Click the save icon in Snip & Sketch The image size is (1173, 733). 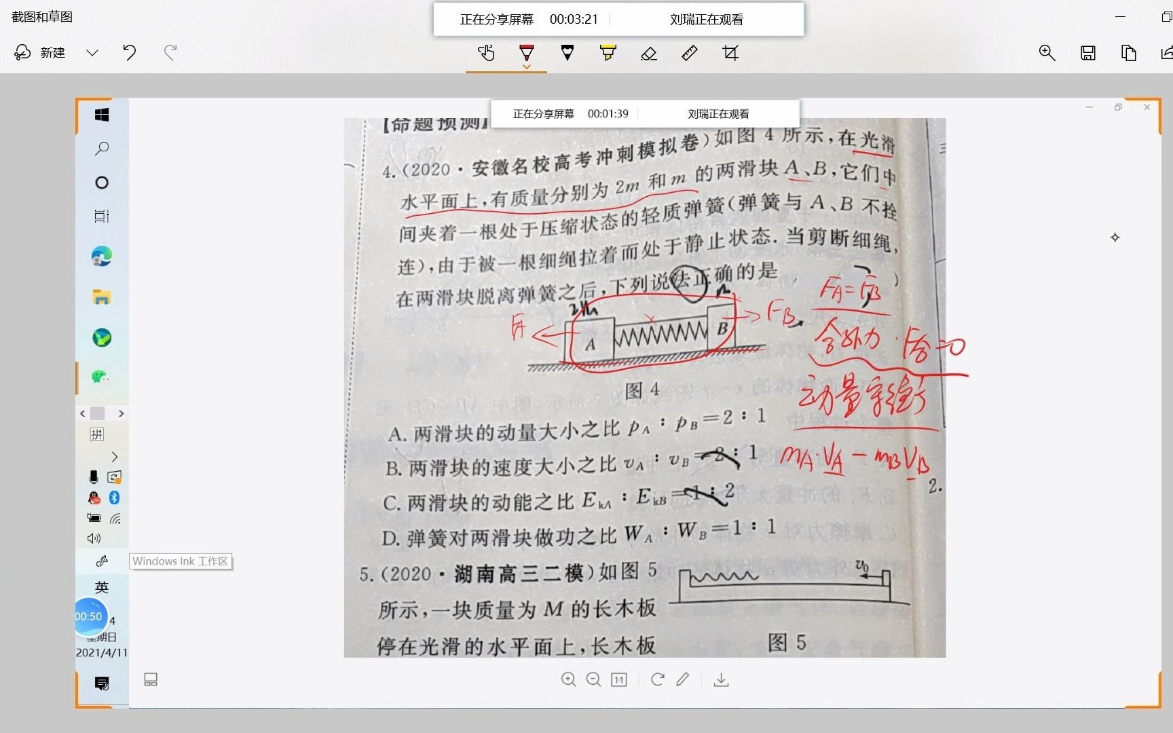(x=1087, y=52)
